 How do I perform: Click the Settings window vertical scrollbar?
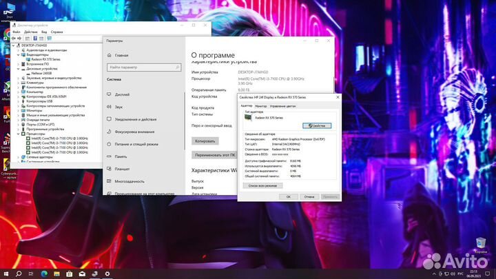[x=185, y=121]
